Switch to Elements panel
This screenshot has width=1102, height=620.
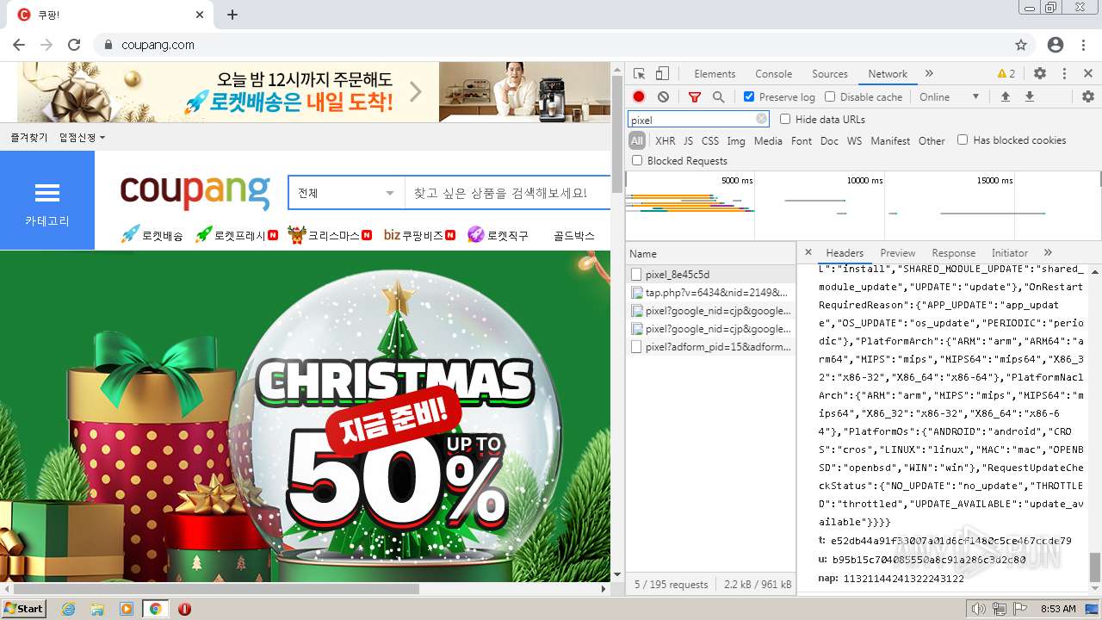coord(715,74)
